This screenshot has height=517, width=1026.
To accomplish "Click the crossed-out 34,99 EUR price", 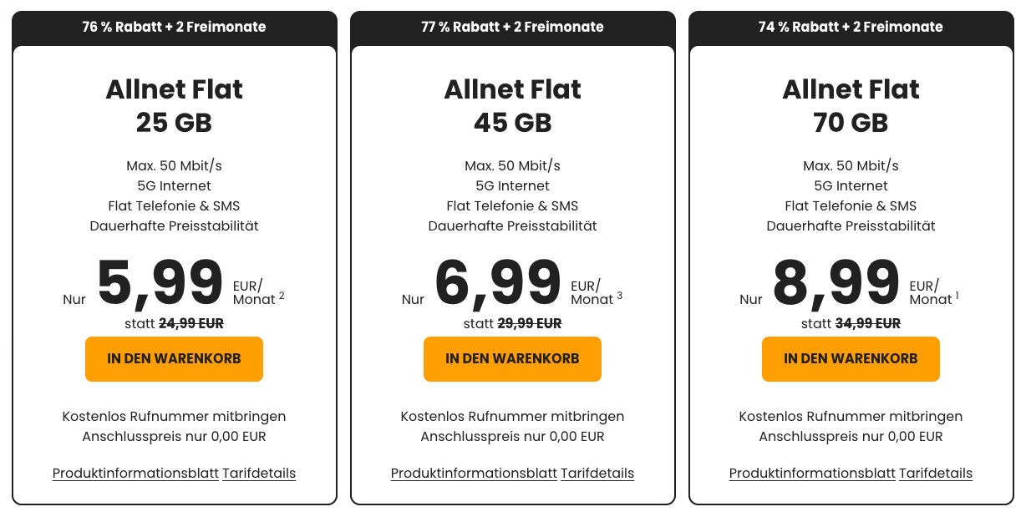I will [x=867, y=323].
